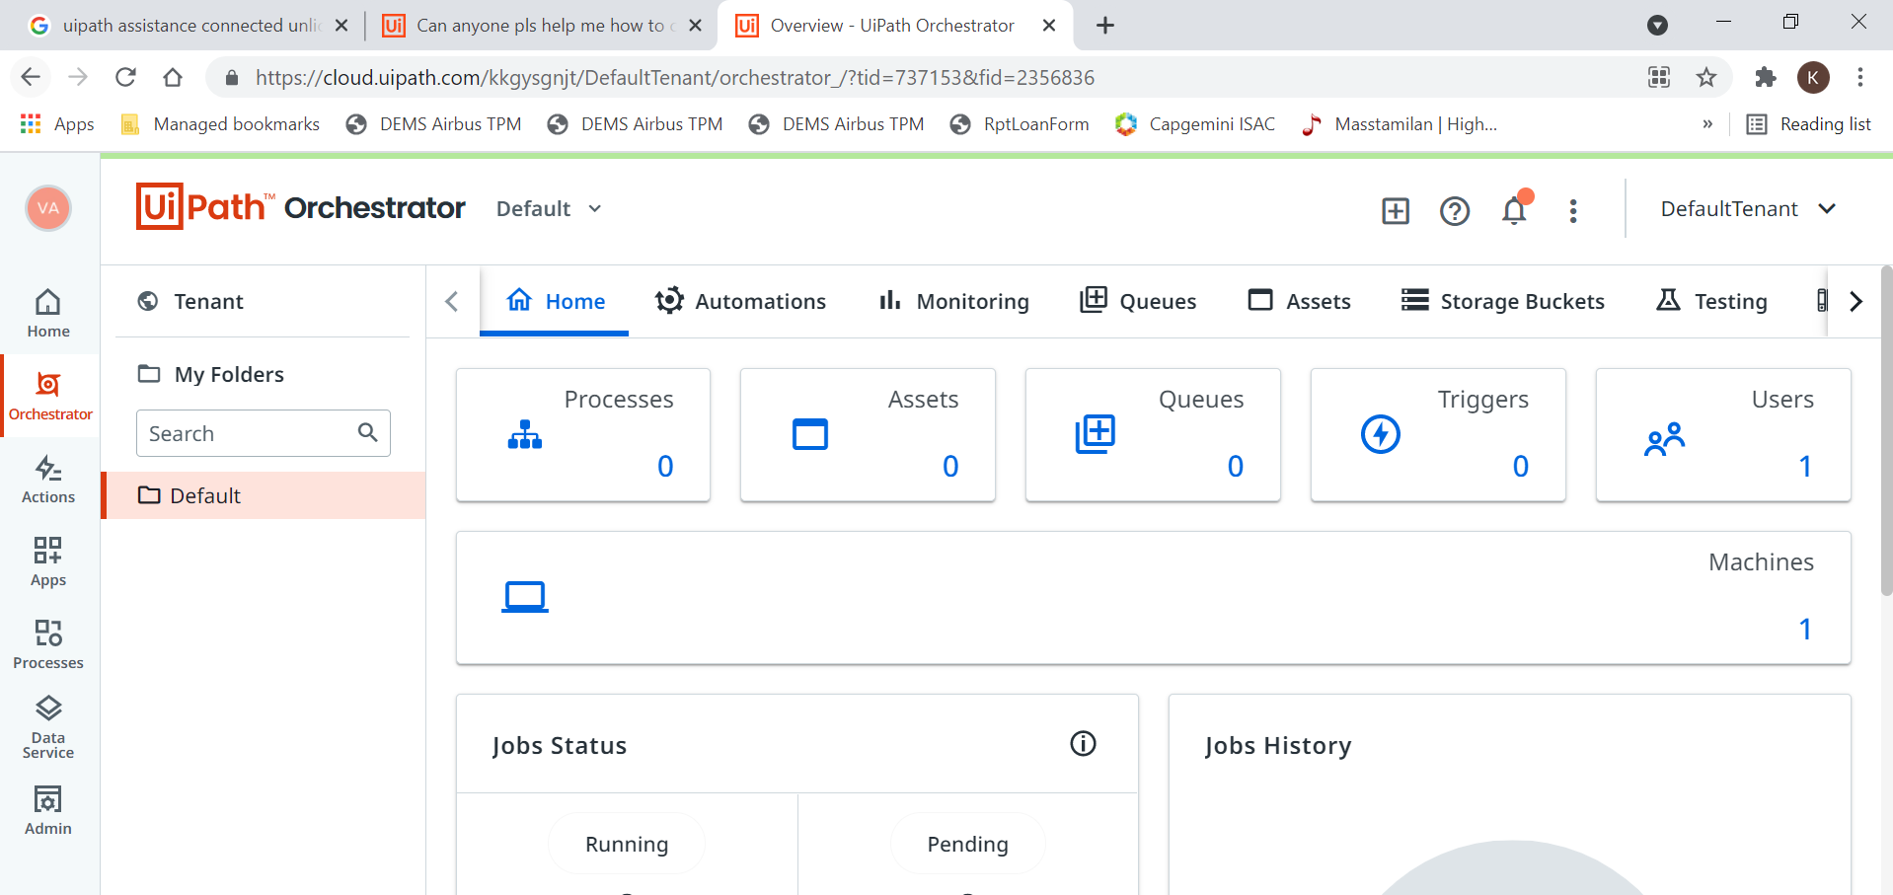This screenshot has height=895, width=1893.
Task: Click the VA user avatar
Action: pos(48,208)
